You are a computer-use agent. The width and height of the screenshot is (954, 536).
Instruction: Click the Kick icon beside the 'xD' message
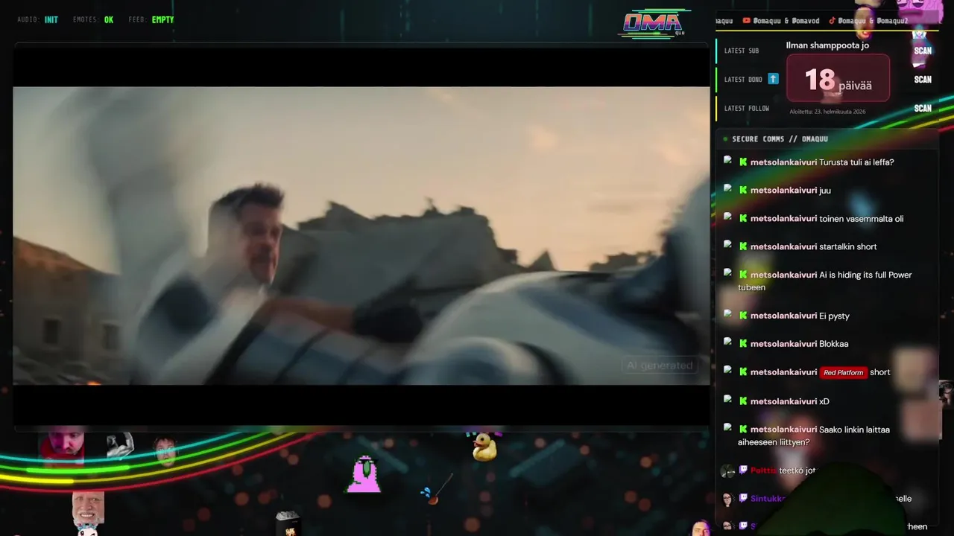[743, 401]
